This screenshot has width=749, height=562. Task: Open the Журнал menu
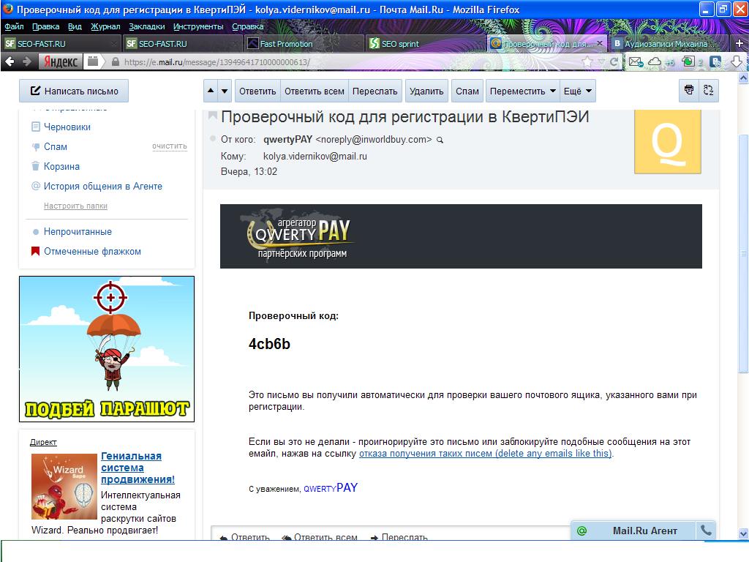105,26
